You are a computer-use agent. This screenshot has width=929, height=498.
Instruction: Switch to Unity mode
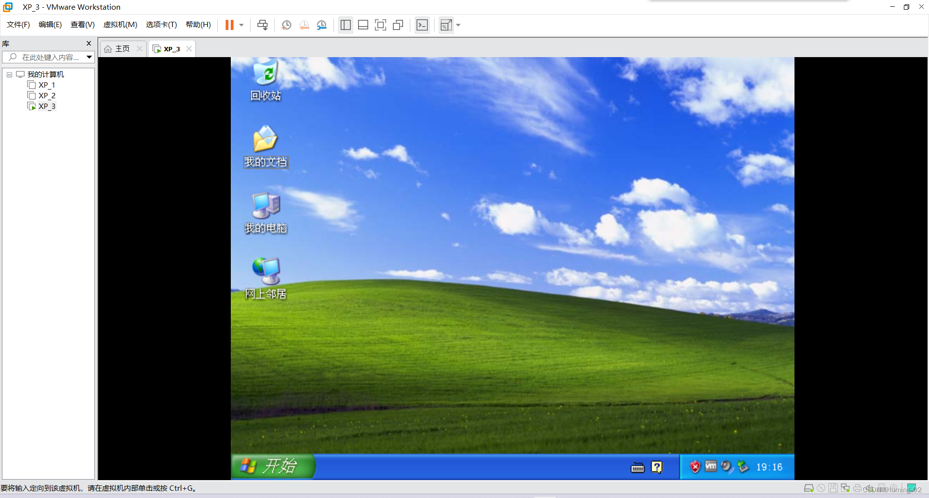[398, 25]
